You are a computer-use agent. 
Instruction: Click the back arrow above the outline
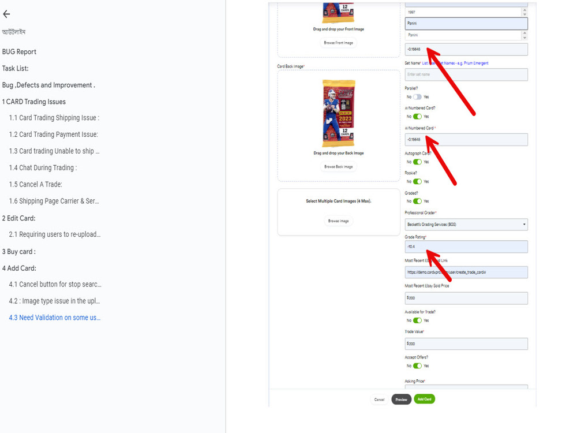(6, 14)
